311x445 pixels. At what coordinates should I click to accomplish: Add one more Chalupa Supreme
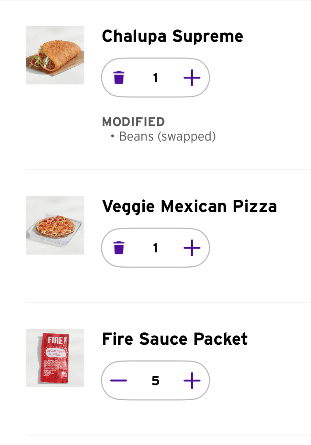(x=192, y=78)
